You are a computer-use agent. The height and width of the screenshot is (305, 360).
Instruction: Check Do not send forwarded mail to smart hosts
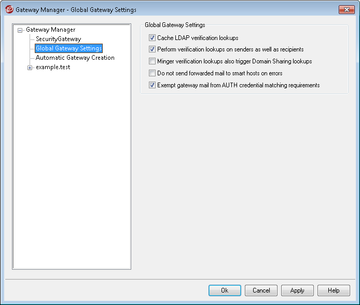point(153,73)
